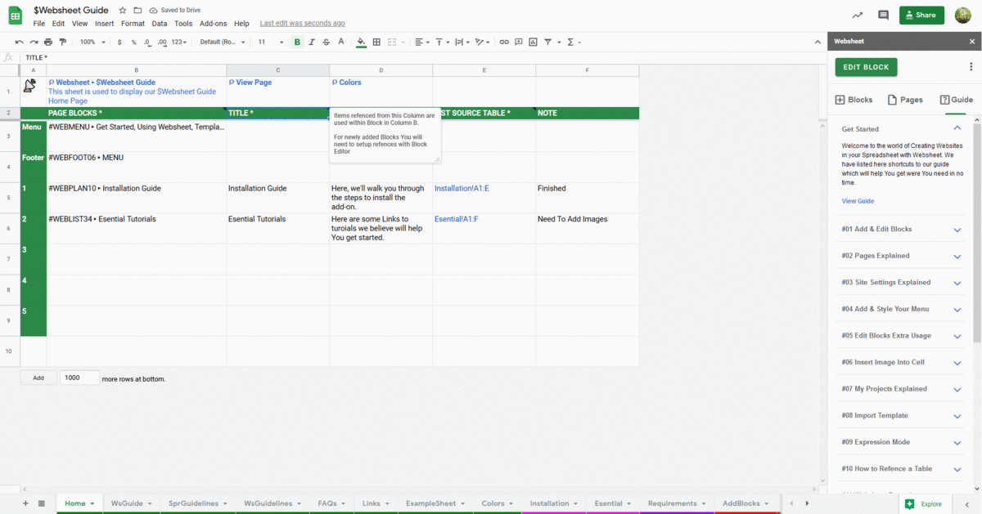Open the Format menu
The width and height of the screenshot is (982, 514).
133,24
